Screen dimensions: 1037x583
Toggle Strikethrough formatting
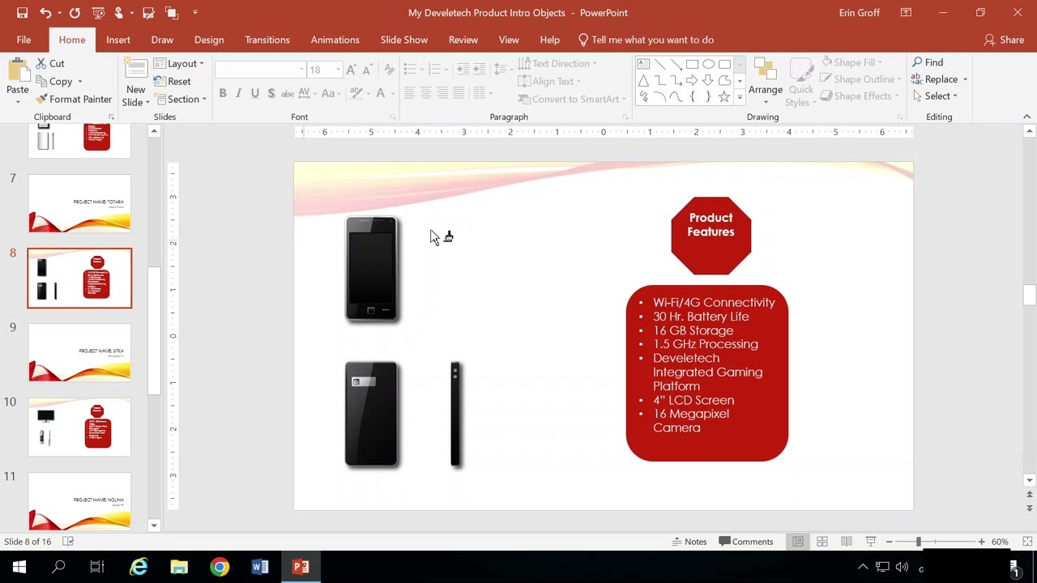tap(288, 94)
